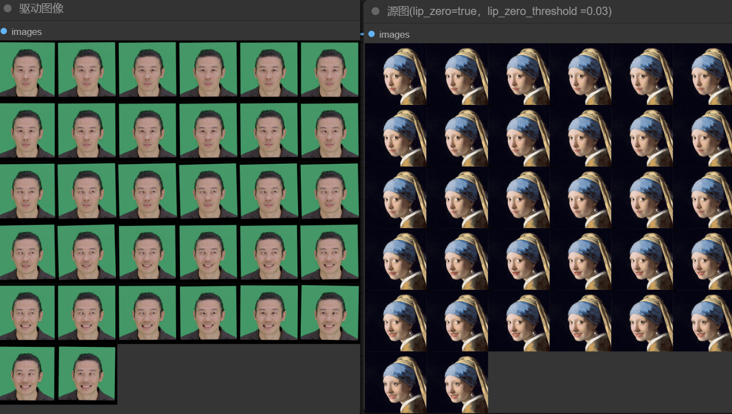Open the last green-screen face thumbnail in the bottom row
Screen dimensions: 732x414
pyautogui.click(x=87, y=374)
